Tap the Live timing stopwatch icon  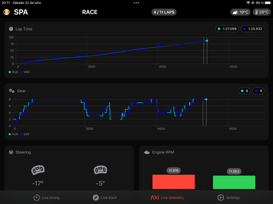click(37, 197)
